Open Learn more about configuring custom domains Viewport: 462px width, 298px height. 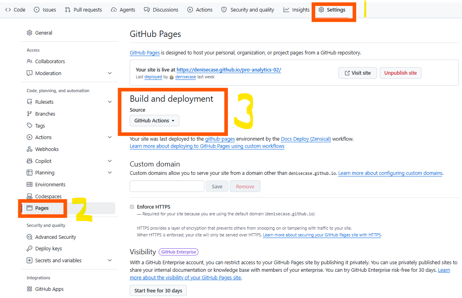click(x=390, y=173)
